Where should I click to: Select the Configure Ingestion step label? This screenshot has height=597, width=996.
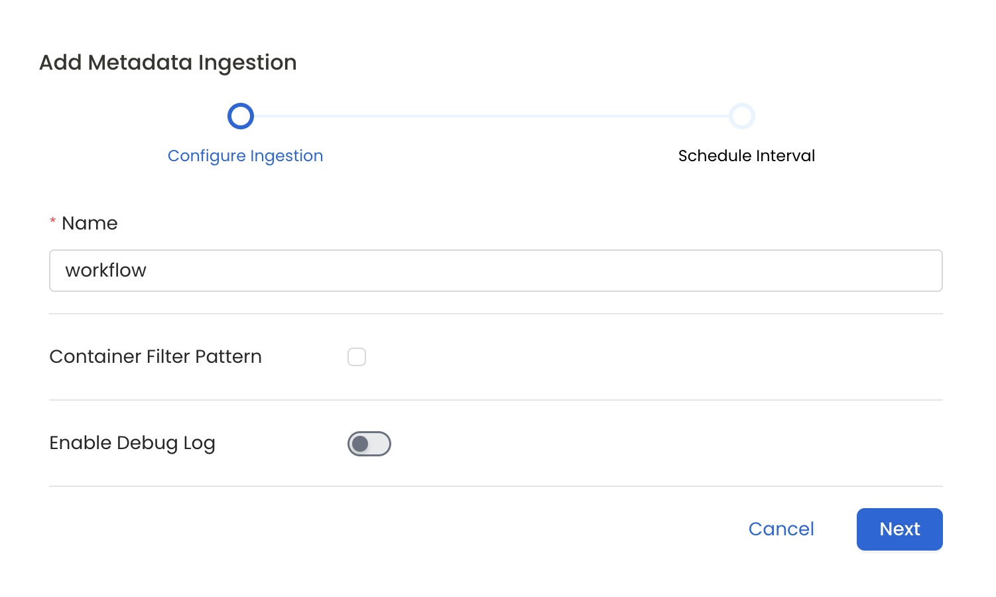coord(245,155)
